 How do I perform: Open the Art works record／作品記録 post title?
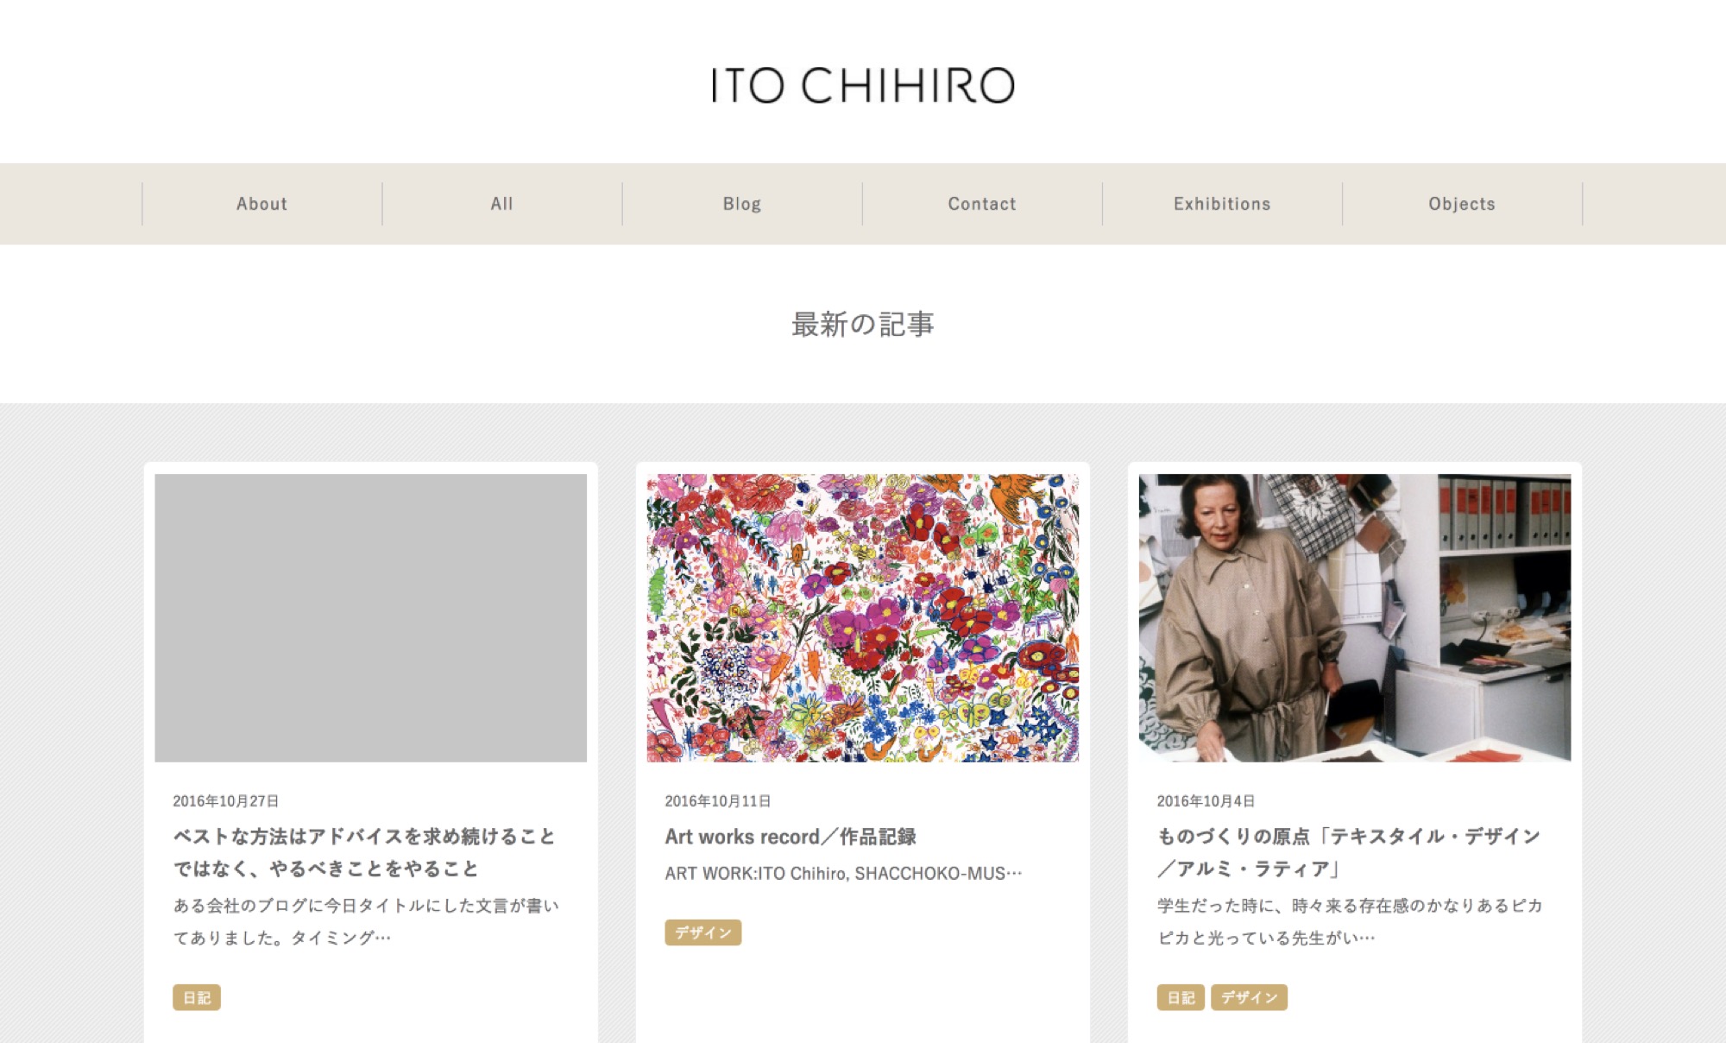(791, 837)
